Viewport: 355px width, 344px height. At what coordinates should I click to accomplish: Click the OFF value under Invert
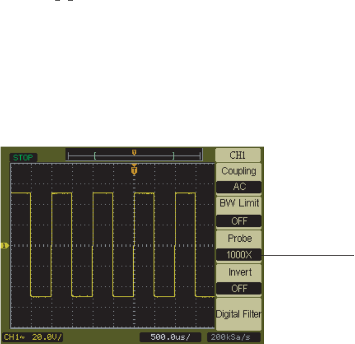coord(239,289)
